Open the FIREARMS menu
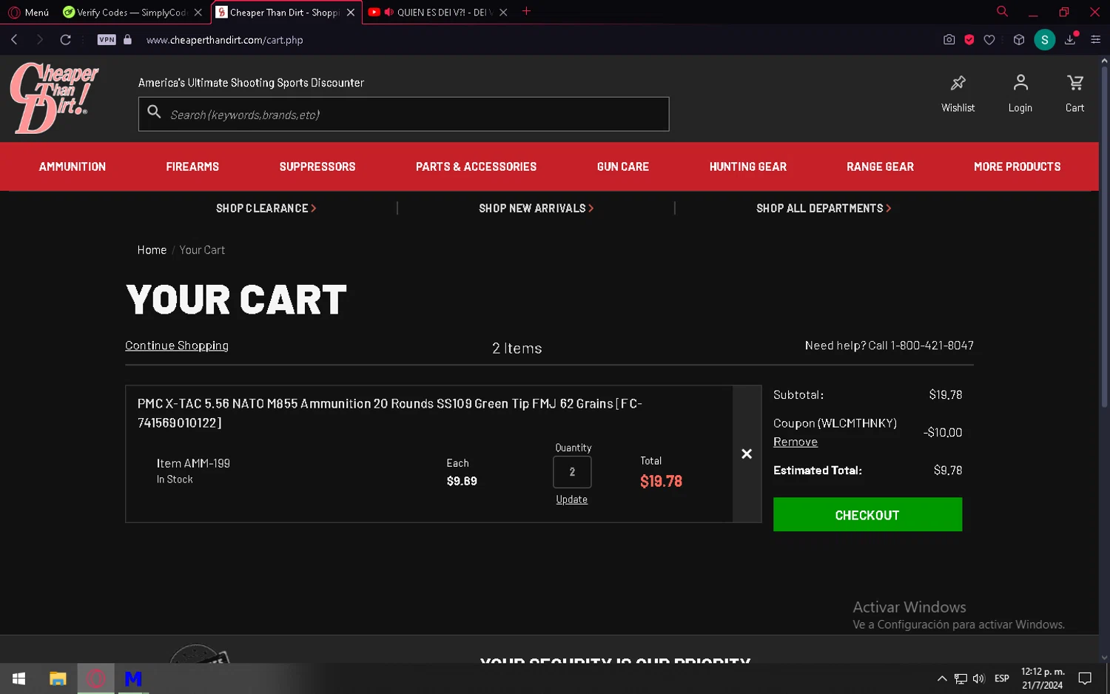The image size is (1110, 694). point(192,167)
